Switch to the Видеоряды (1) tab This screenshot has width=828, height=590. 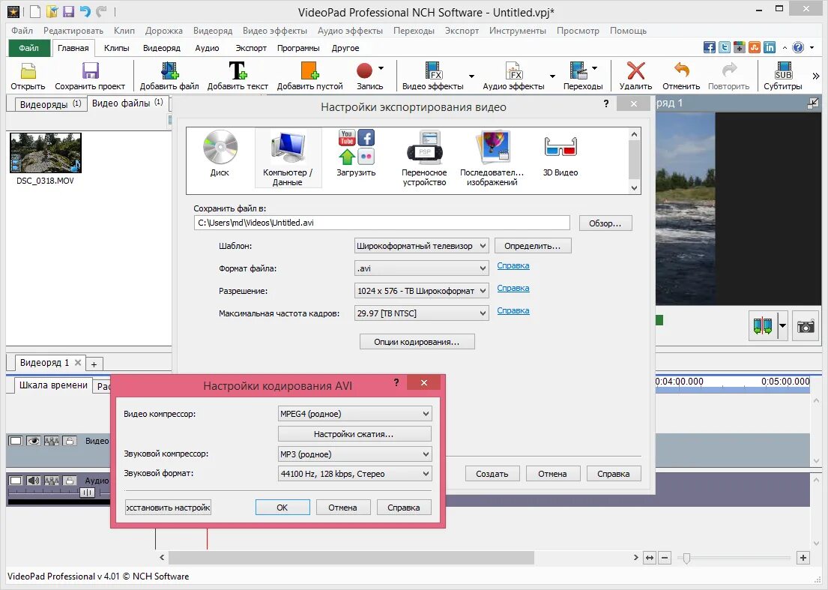pos(50,104)
